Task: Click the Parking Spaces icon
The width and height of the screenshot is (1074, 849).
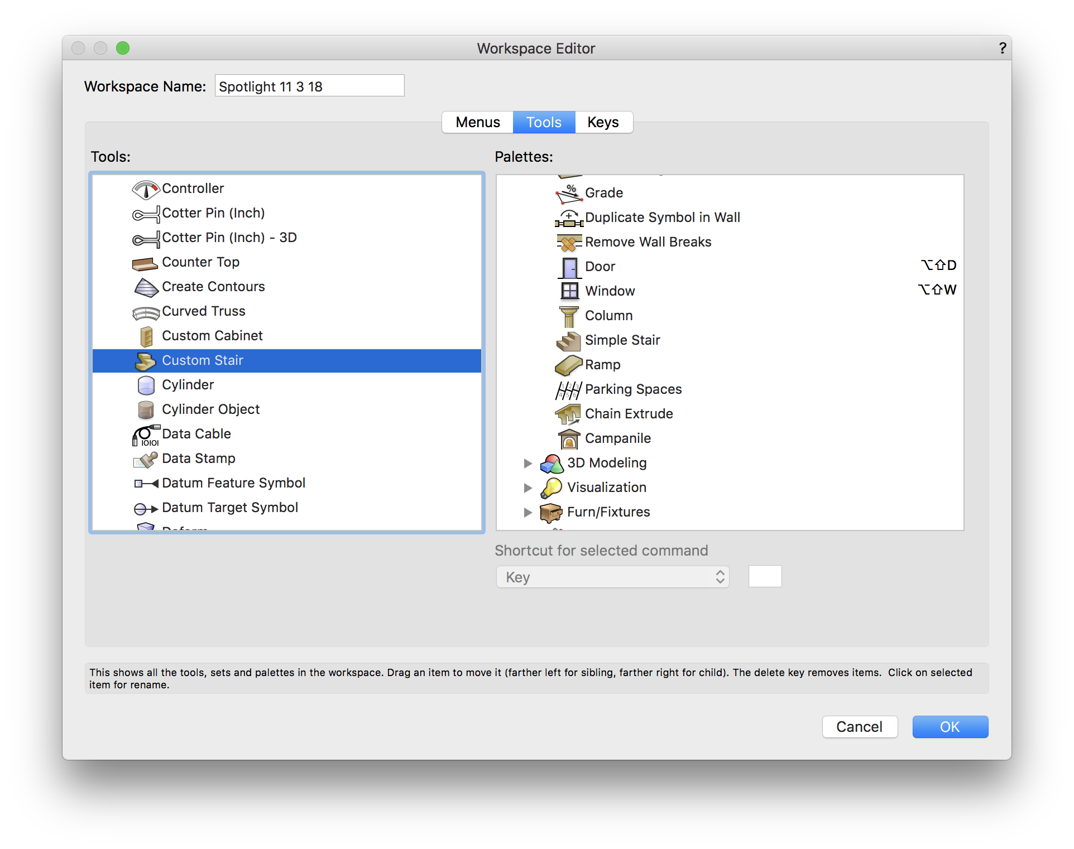Action: click(569, 390)
